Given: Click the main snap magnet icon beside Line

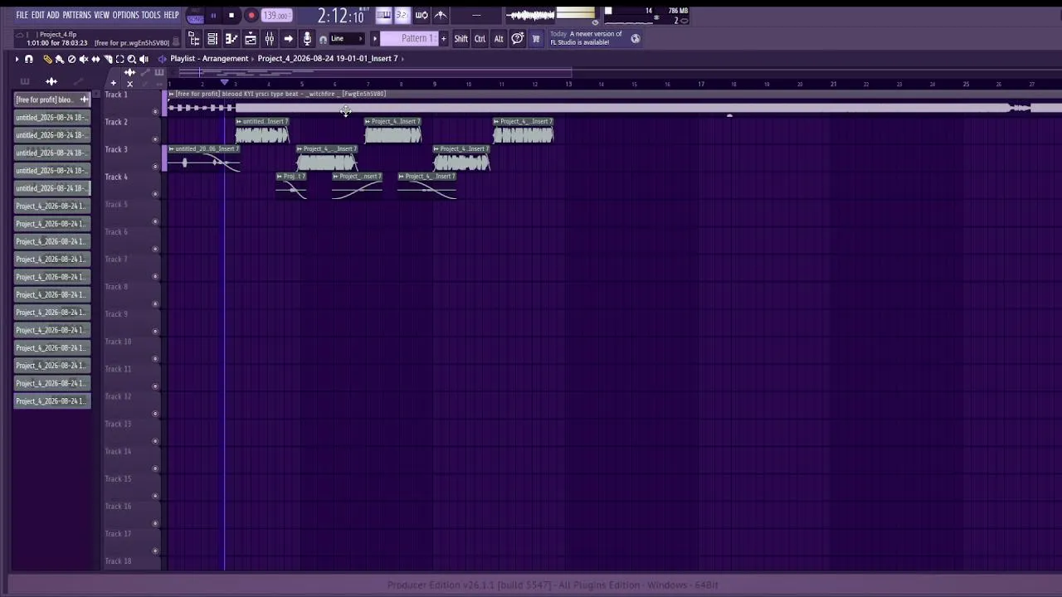Looking at the screenshot, I should pos(323,39).
